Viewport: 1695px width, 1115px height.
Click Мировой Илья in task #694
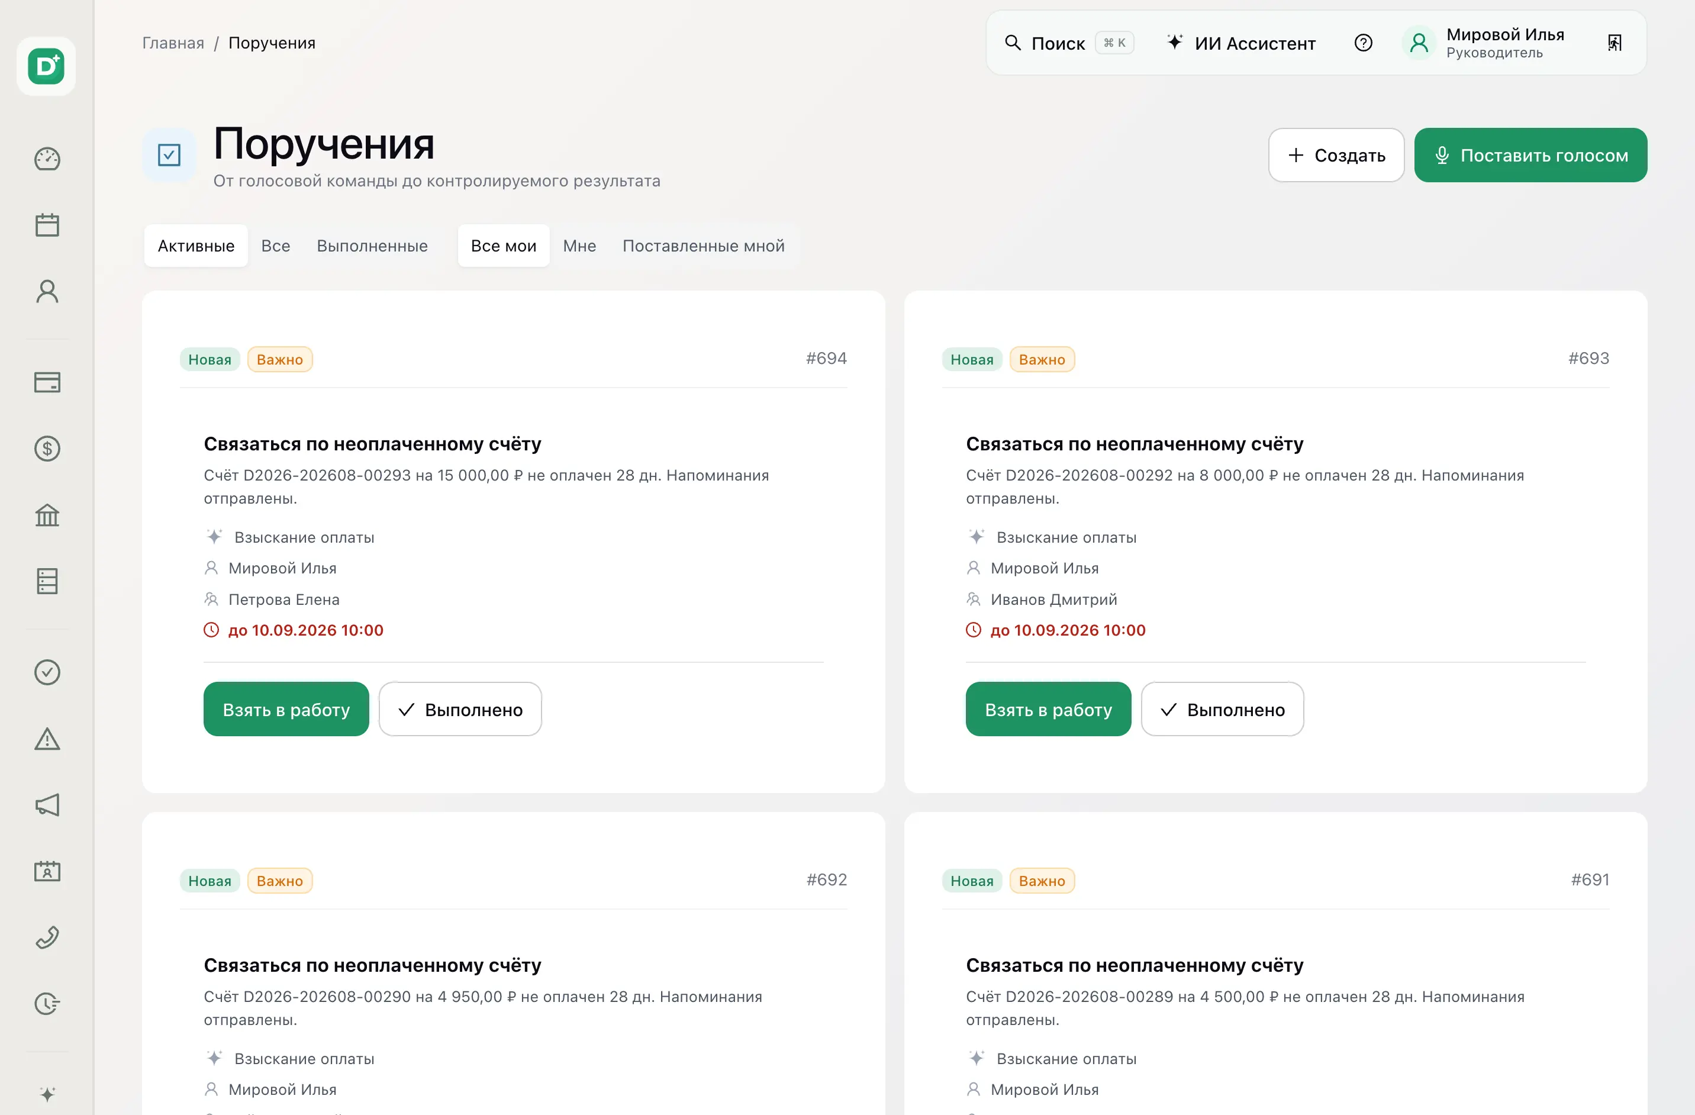tap(282, 568)
